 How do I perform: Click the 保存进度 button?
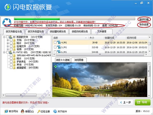click(x=144, y=25)
